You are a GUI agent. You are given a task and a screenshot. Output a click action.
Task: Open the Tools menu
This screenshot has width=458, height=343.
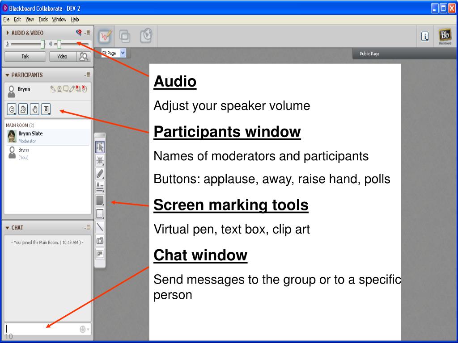pyautogui.click(x=43, y=19)
